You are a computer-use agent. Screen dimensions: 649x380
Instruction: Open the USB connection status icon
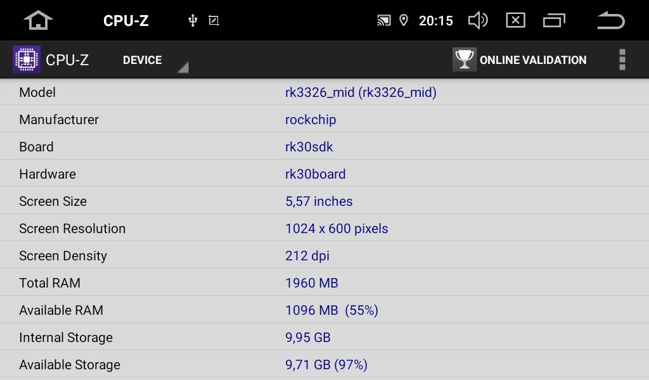click(x=193, y=20)
